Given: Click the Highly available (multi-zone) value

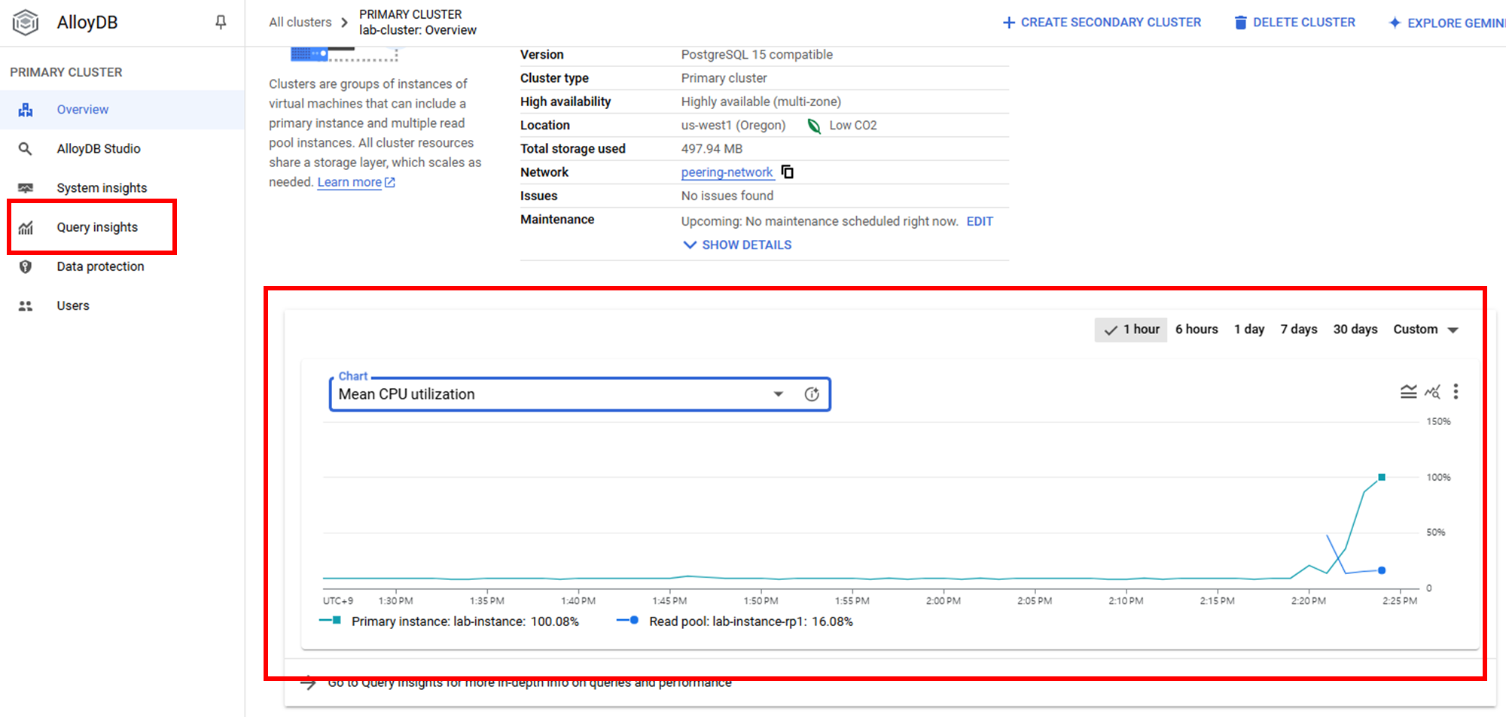Looking at the screenshot, I should [x=761, y=102].
